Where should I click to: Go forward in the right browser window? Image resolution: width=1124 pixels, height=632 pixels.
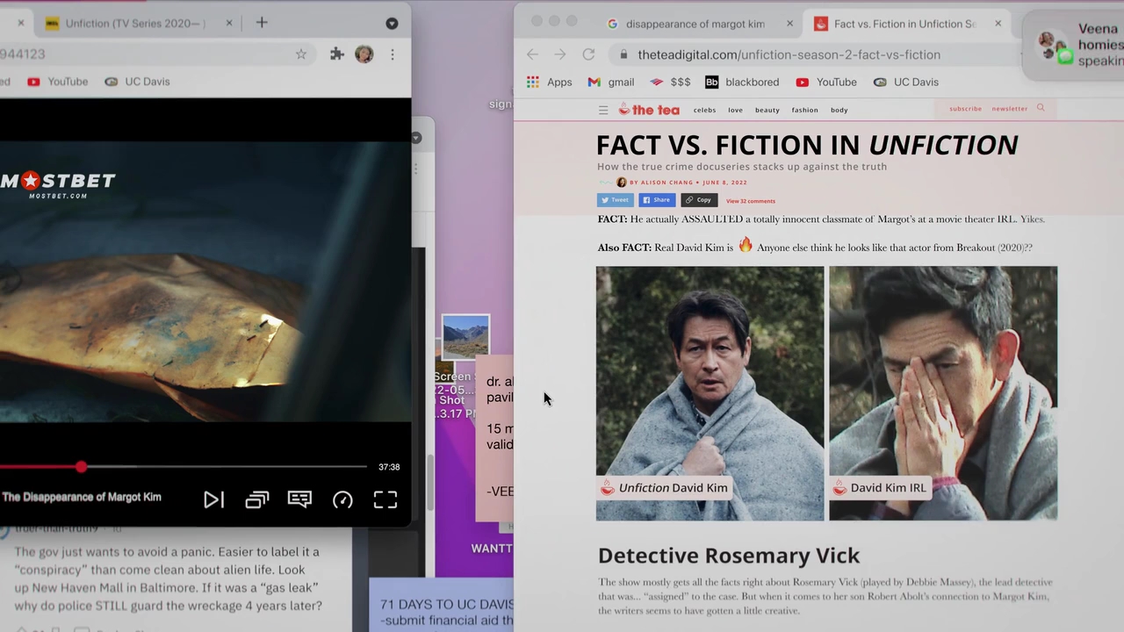point(560,54)
